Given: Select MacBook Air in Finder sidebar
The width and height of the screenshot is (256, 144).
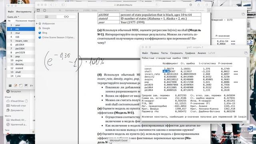Looking at the screenshot, I should tap(16, 120).
